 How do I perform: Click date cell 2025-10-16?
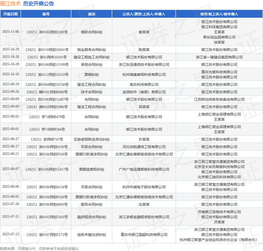coord(11,74)
